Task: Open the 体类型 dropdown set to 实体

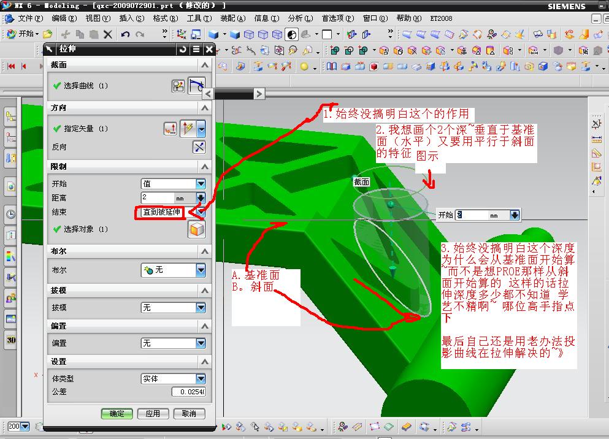Action: (201, 379)
